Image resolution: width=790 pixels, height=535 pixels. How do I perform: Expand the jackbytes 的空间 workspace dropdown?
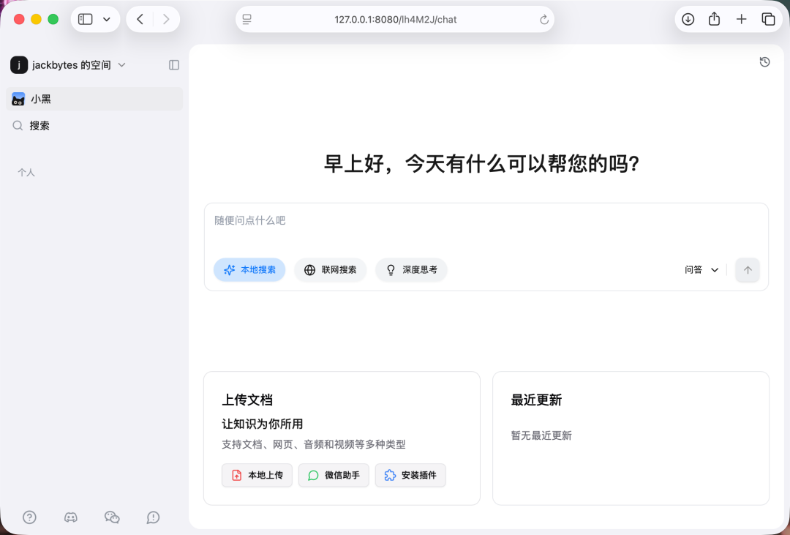pos(121,65)
